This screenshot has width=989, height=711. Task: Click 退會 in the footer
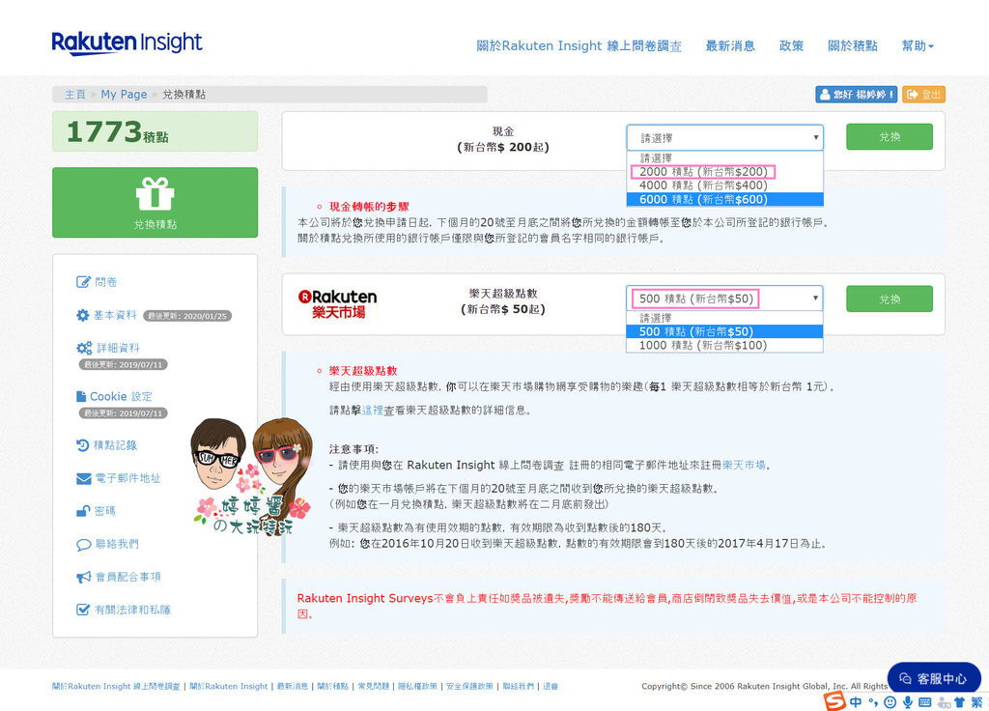550,687
